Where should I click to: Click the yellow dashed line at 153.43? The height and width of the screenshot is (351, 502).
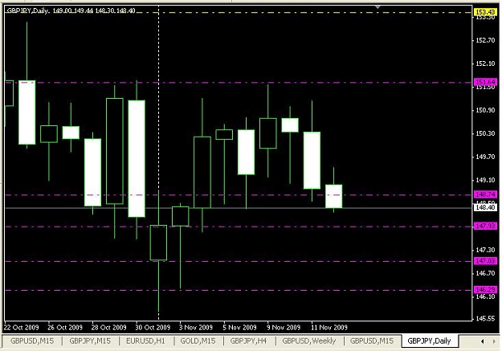click(239, 13)
